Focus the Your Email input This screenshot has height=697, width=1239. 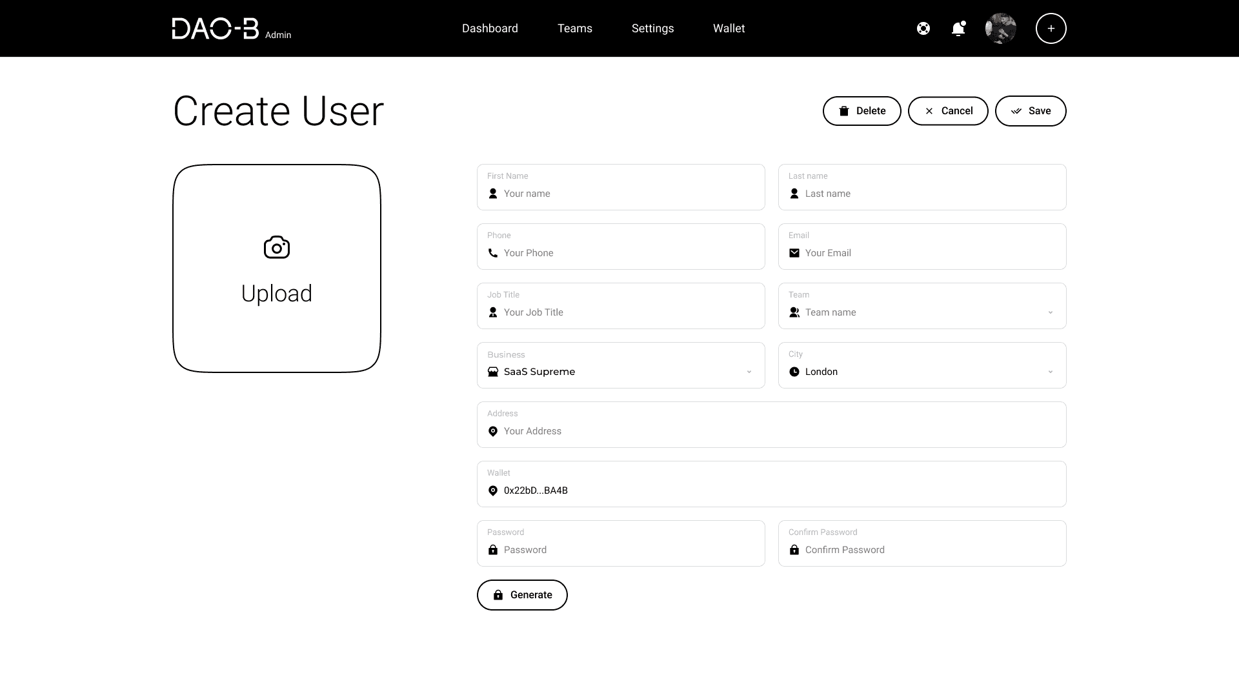click(922, 247)
